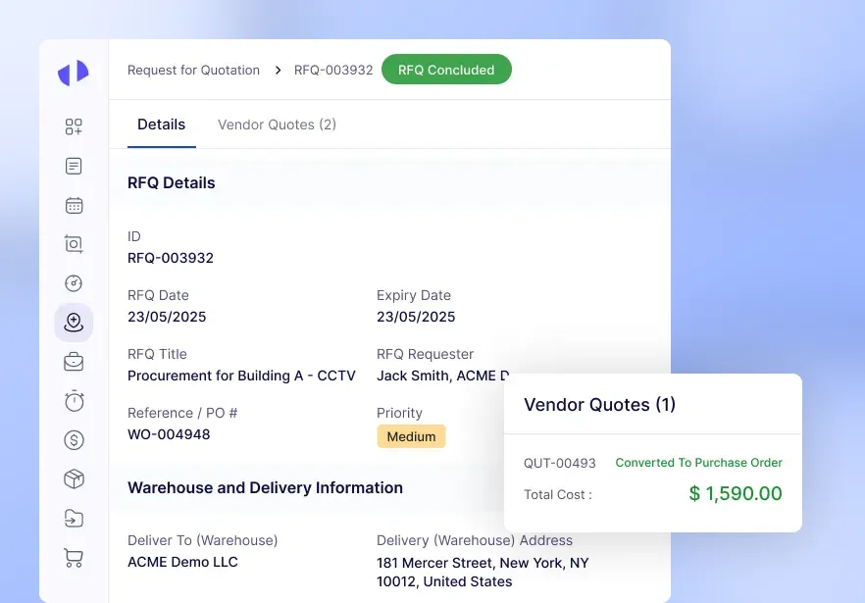Click the 181 Mercer Street delivery address
This screenshot has width=865, height=603.
[483, 572]
